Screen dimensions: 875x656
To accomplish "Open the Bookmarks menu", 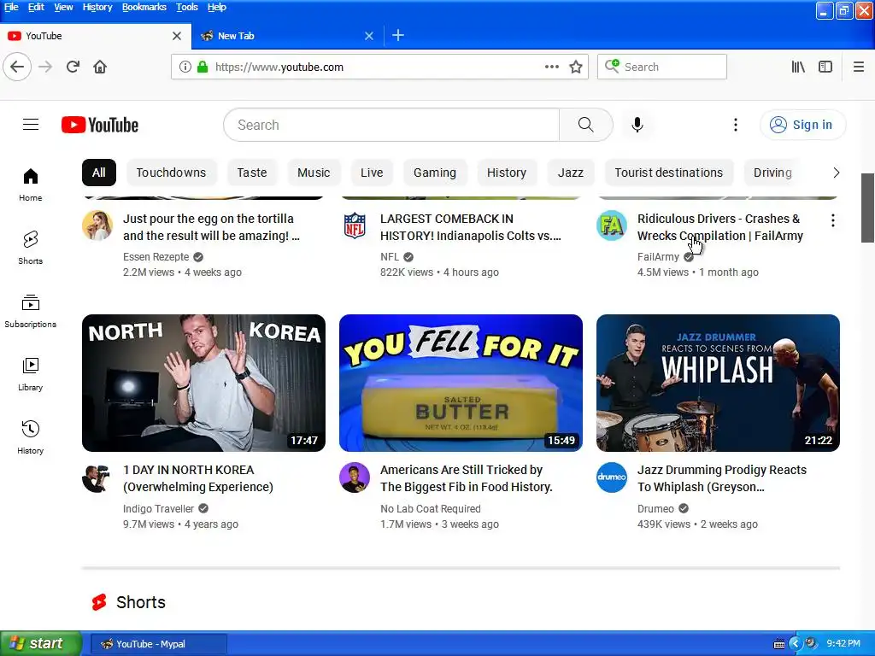I will tap(144, 7).
